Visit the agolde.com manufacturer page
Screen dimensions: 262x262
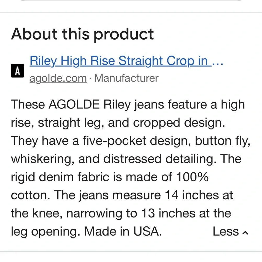58,78
